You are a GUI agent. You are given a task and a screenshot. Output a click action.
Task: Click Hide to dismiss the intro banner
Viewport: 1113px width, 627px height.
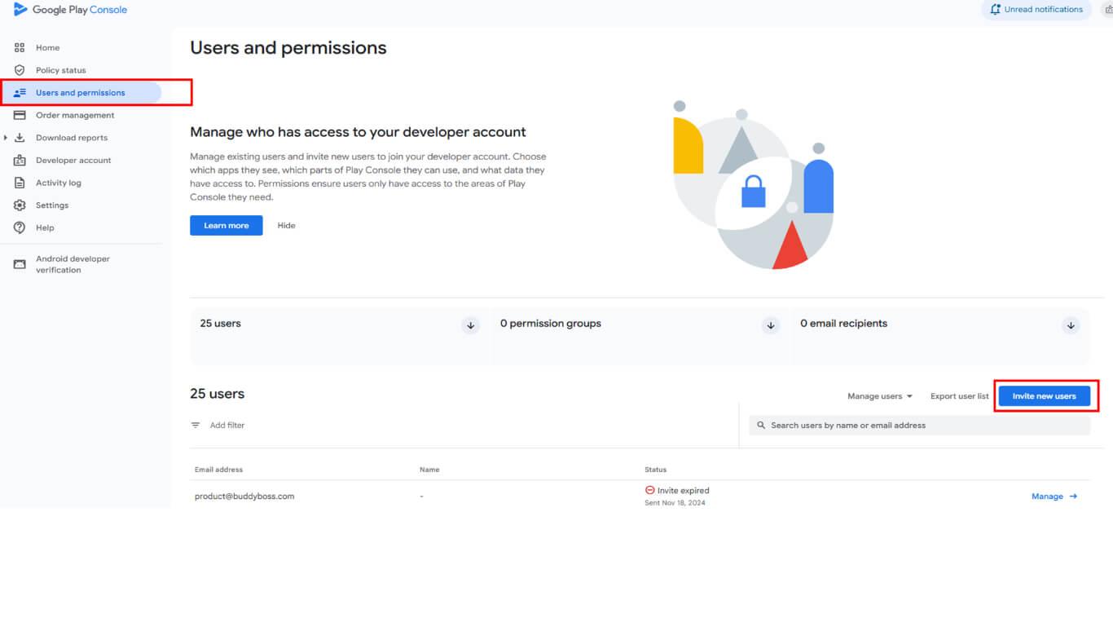click(286, 226)
